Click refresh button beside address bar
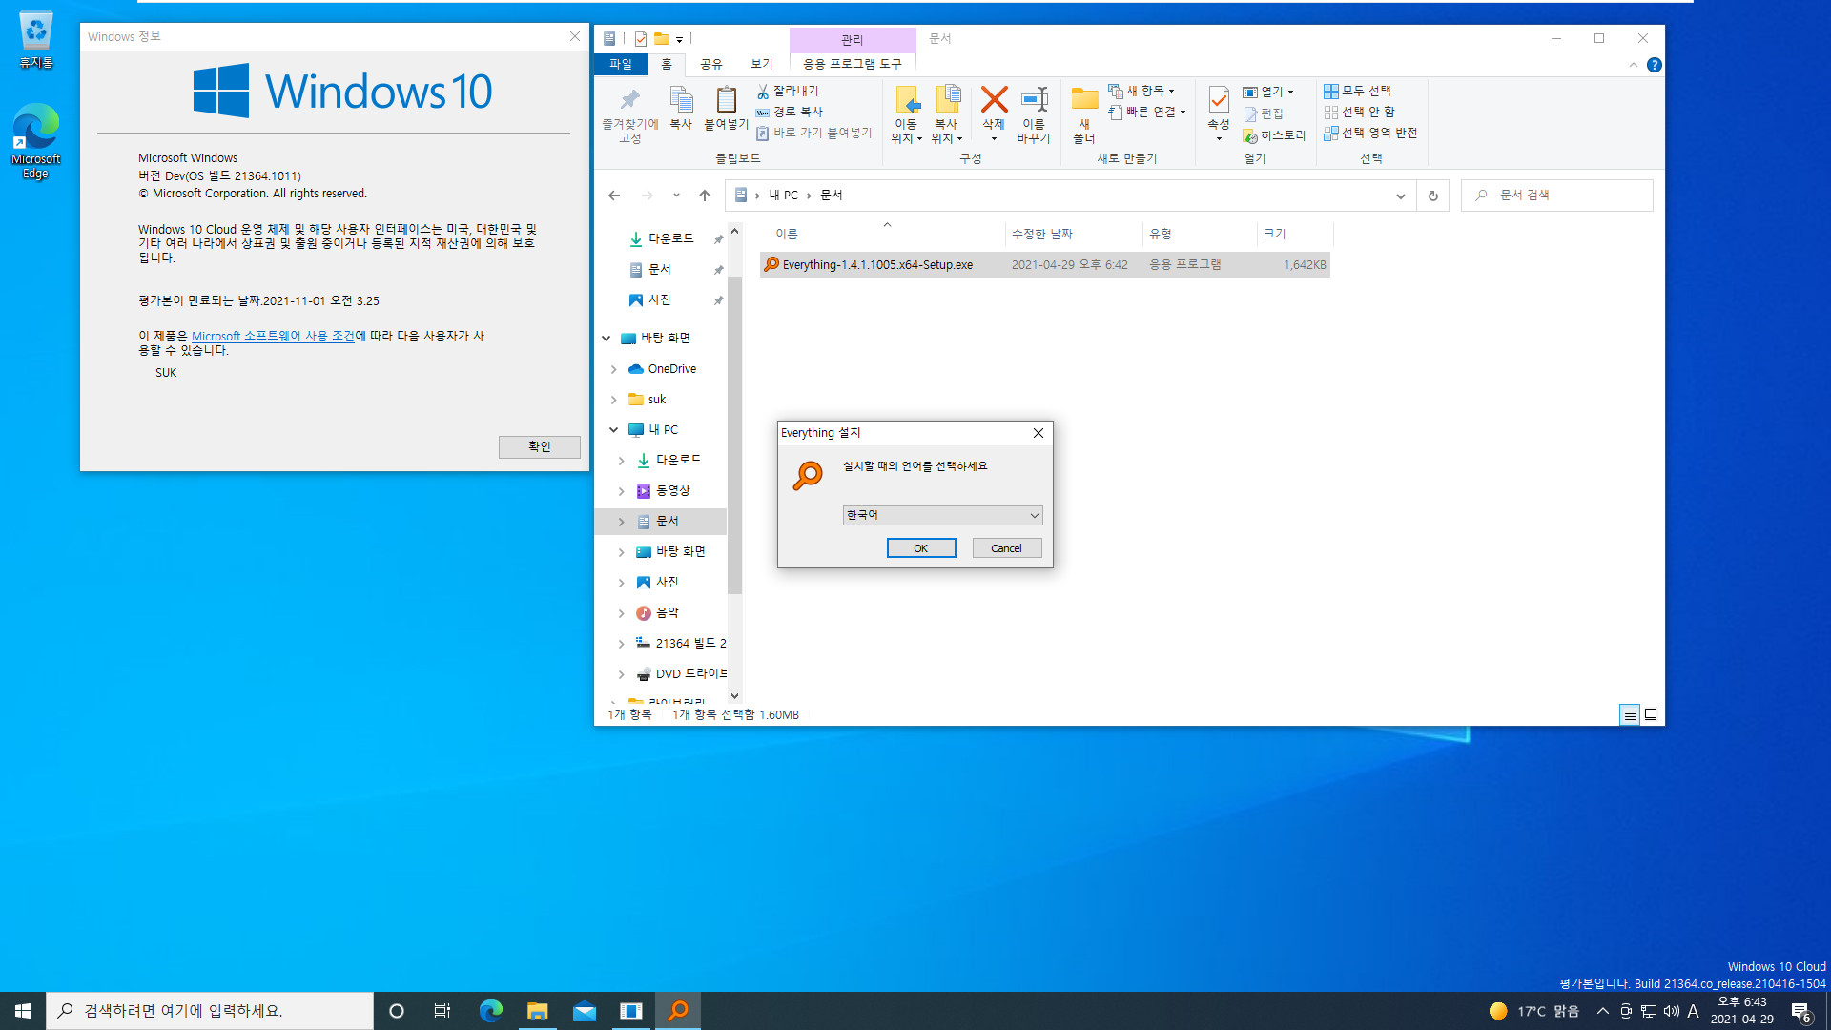 pyautogui.click(x=1432, y=196)
